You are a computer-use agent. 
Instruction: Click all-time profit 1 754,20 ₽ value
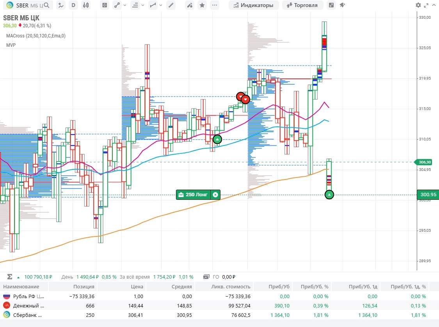click(164, 277)
